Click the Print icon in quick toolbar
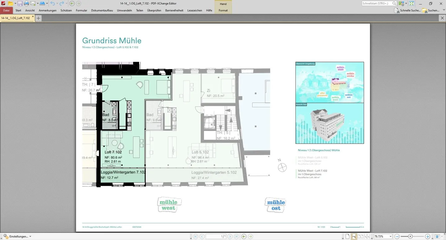This screenshot has height=240, width=446. pyautogui.click(x=26, y=3)
